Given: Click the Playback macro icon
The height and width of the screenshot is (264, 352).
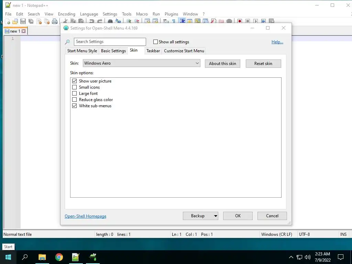Looking at the screenshot, I should coord(255,21).
